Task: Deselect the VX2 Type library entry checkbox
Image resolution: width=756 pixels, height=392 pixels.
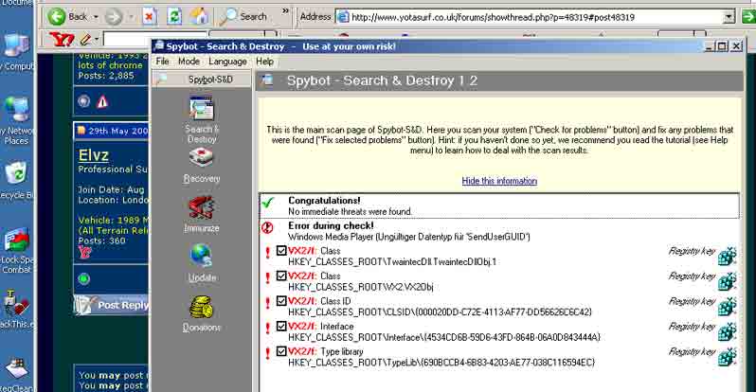Action: coord(280,351)
